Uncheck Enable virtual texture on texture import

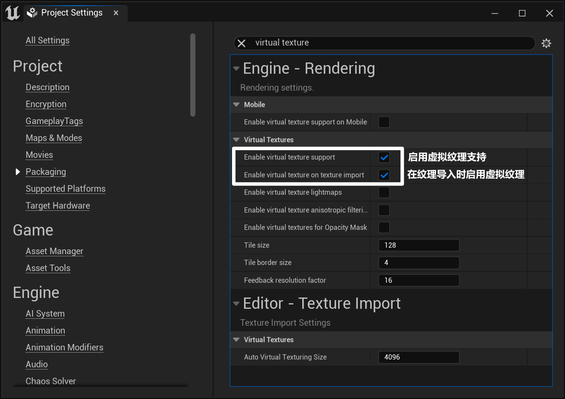(384, 175)
